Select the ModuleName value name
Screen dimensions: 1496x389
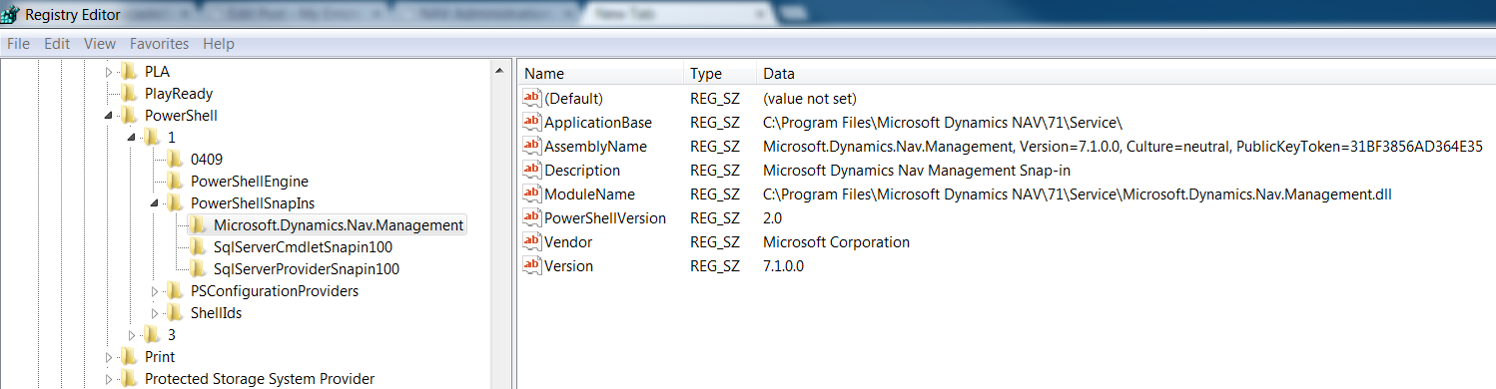[589, 194]
